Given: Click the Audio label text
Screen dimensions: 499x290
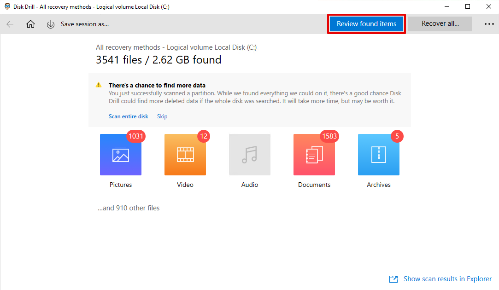Looking at the screenshot, I should coord(250,185).
